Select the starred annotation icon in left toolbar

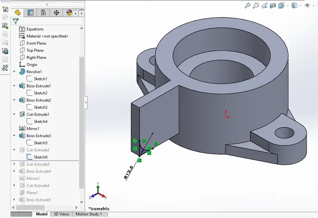tap(5, 9)
